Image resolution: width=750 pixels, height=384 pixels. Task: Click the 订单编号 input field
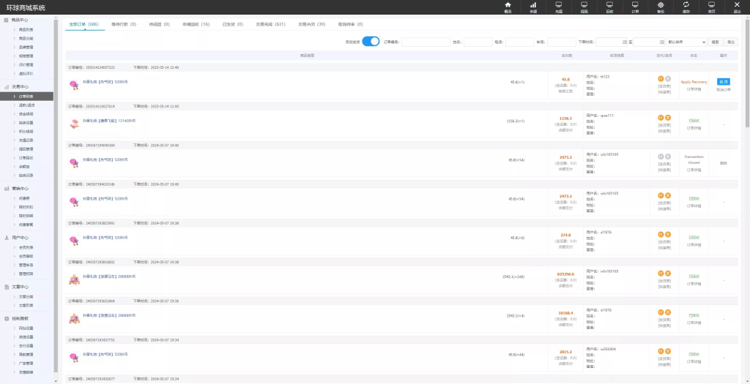tap(426, 42)
